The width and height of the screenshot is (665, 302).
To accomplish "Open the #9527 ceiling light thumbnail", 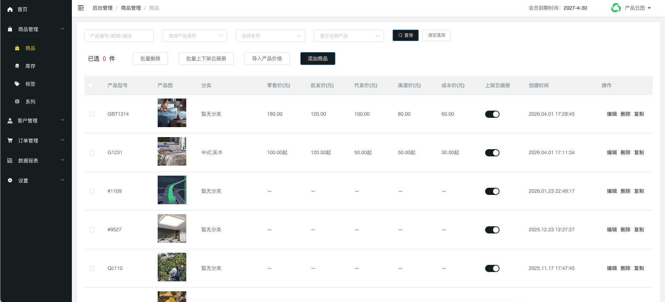I will coord(172,228).
